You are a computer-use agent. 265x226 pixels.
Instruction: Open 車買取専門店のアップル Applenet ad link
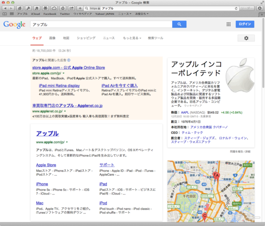pyautogui.click(x=68, y=105)
